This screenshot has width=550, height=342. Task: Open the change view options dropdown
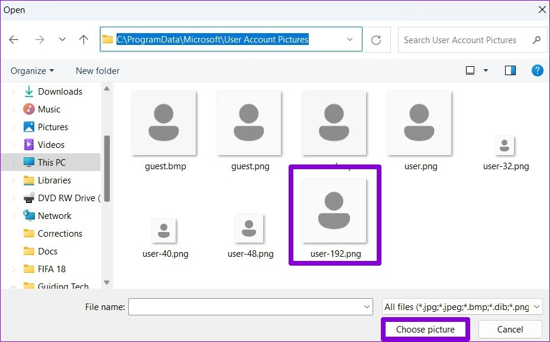pyautogui.click(x=486, y=70)
